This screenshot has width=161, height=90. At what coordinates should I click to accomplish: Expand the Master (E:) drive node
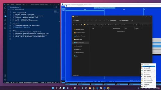click(73, 49)
